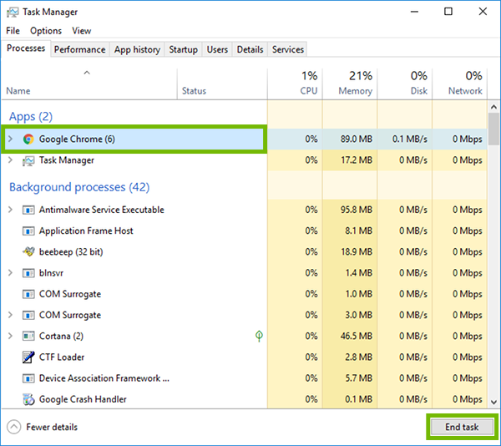The image size is (501, 446).
Task: Expand the blnsvr process row
Action: [10, 273]
